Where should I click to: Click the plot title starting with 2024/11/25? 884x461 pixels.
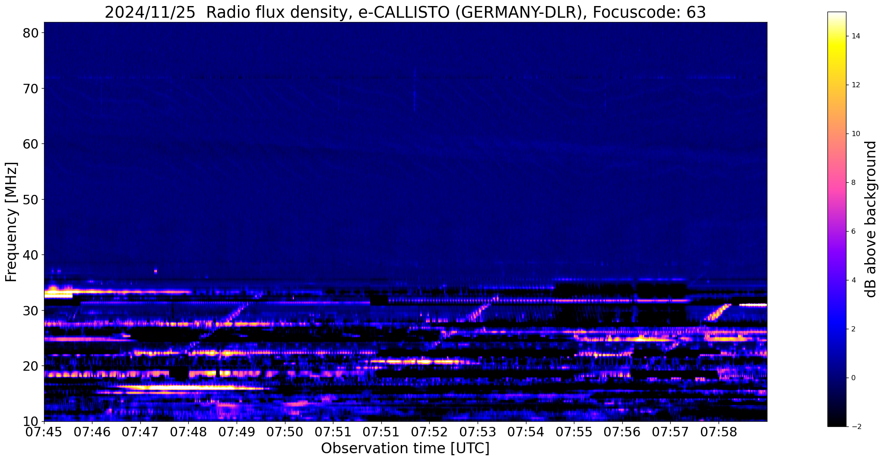[x=405, y=12]
